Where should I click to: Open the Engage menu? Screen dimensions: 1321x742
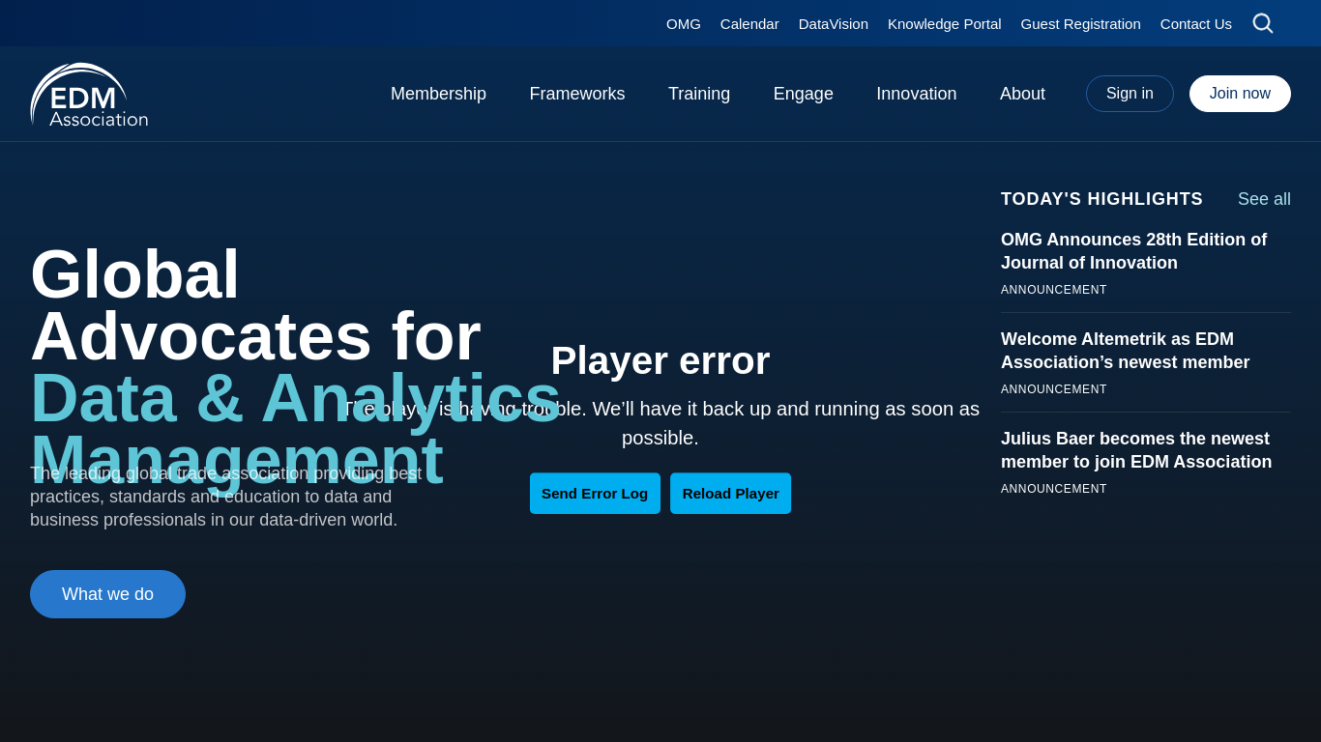point(804,94)
